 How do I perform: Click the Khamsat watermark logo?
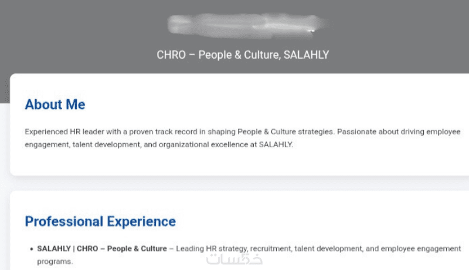coord(235,259)
